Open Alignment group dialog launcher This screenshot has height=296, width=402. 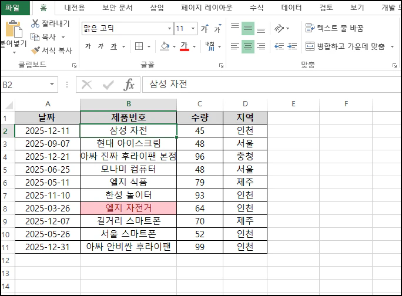coord(394,66)
